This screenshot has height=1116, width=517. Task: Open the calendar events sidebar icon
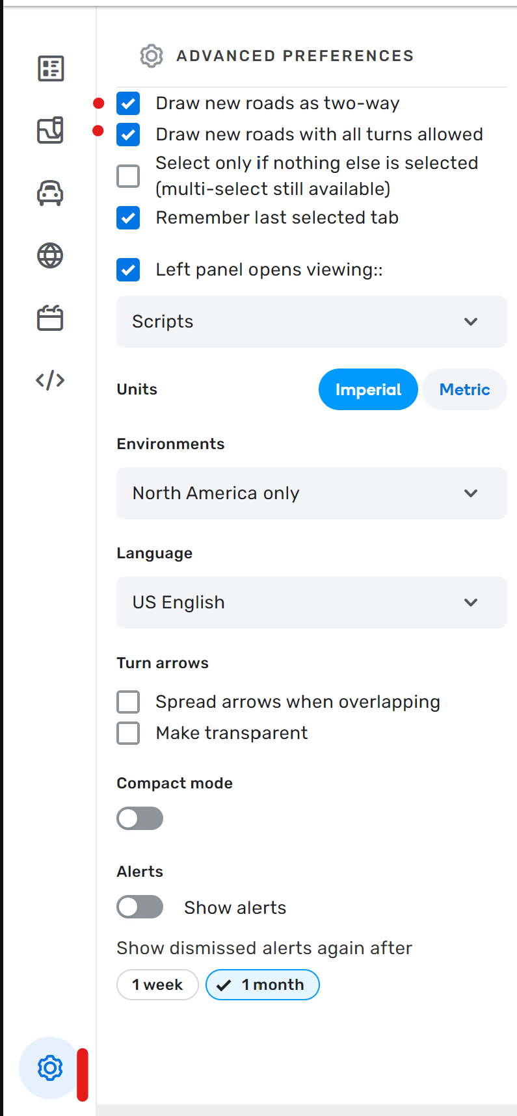tap(51, 318)
